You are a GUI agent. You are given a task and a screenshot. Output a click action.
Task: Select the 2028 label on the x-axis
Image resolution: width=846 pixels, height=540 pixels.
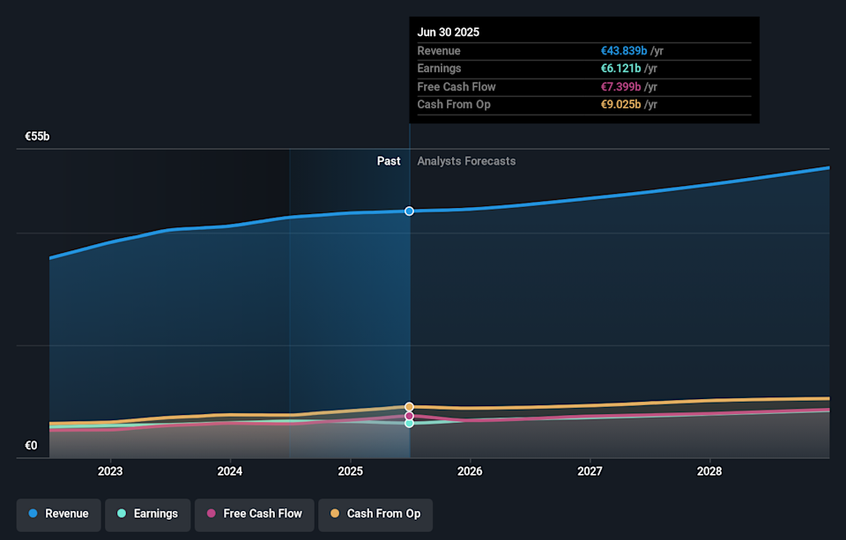click(x=709, y=471)
